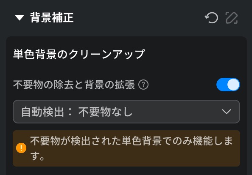Click the dashed-frame pencil edit icon

pos(232,18)
